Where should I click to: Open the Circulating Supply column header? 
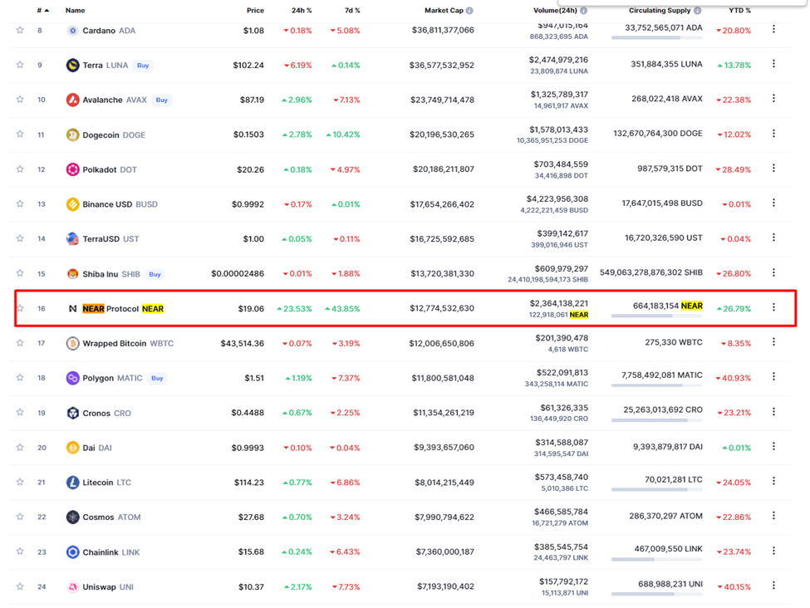(659, 10)
